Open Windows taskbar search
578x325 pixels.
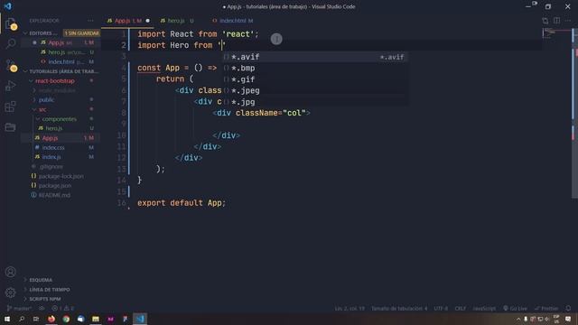[22, 319]
